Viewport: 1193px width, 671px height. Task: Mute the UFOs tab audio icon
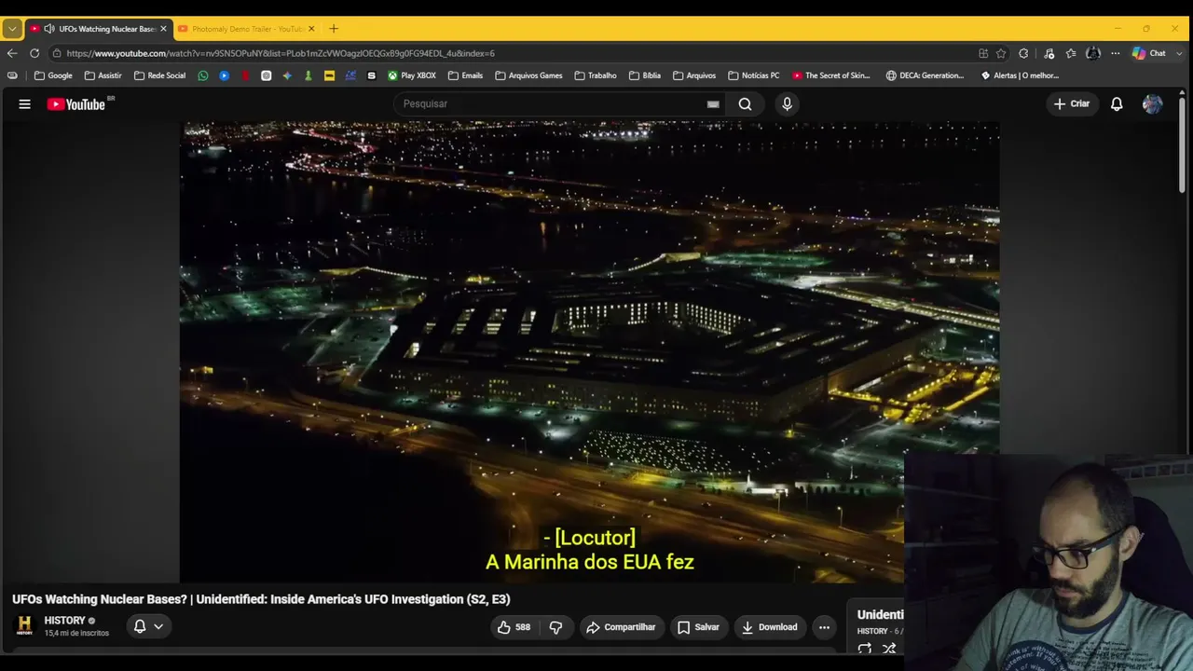(x=48, y=29)
